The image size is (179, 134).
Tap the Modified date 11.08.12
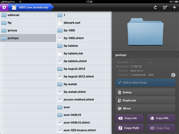click(136, 66)
